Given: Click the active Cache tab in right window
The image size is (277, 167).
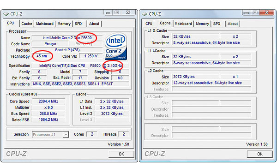Looking at the screenshot, I should tap(165, 23).
